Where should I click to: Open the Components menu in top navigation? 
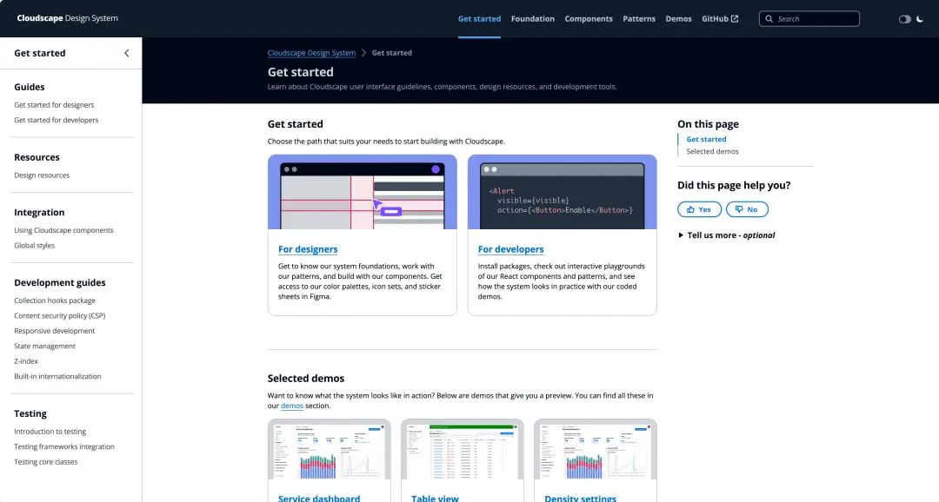pos(589,18)
